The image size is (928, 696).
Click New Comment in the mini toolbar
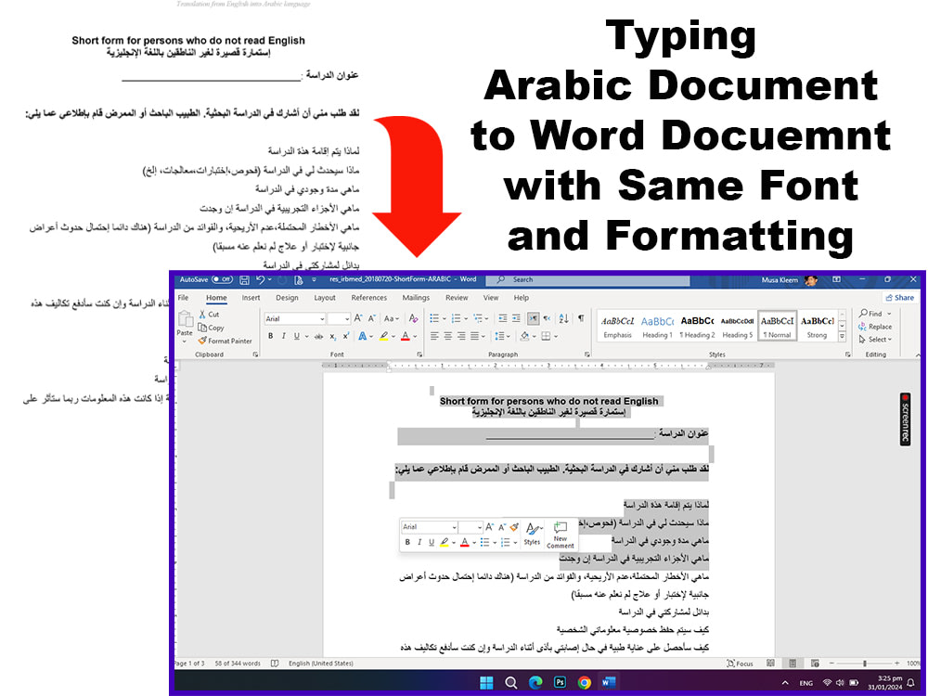[560, 534]
